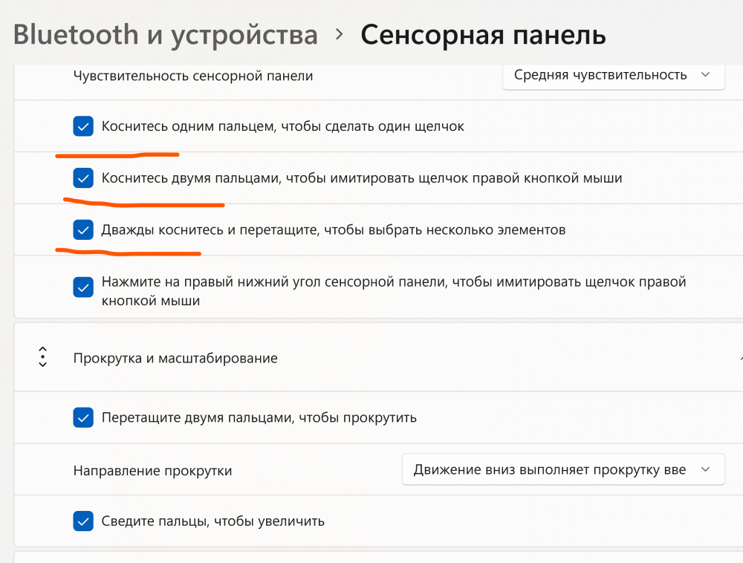743x563 pixels.
Task: Uncheck two-finger tap for right-click
Action: 83,178
